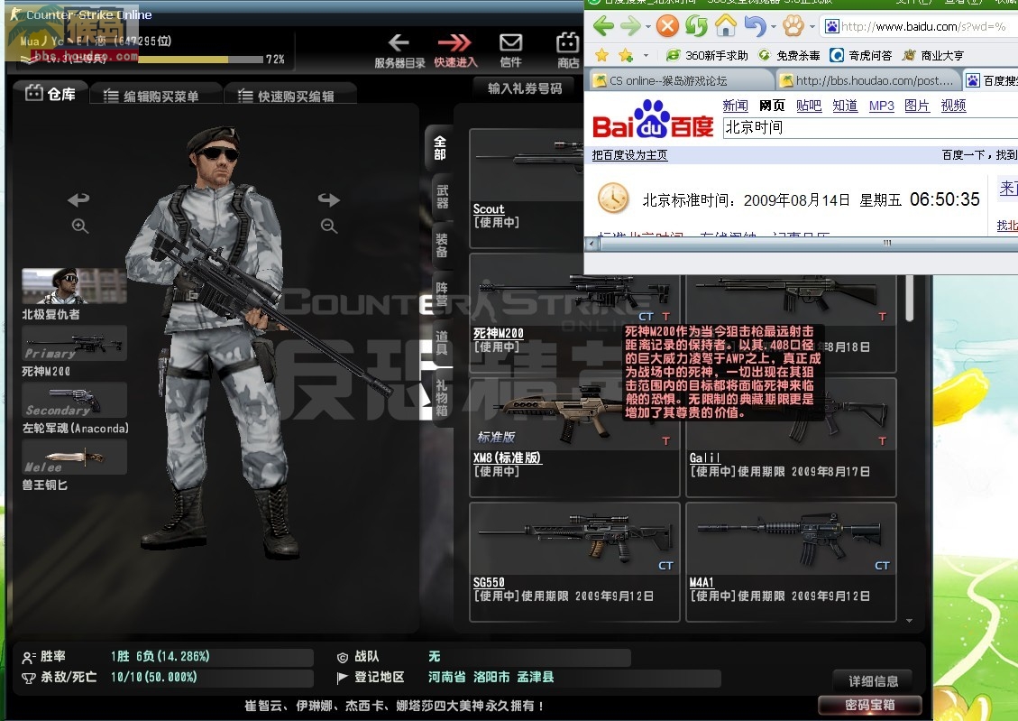The height and width of the screenshot is (721, 1018).
Task: Rotate character right with the curved arrow
Action: click(x=328, y=199)
